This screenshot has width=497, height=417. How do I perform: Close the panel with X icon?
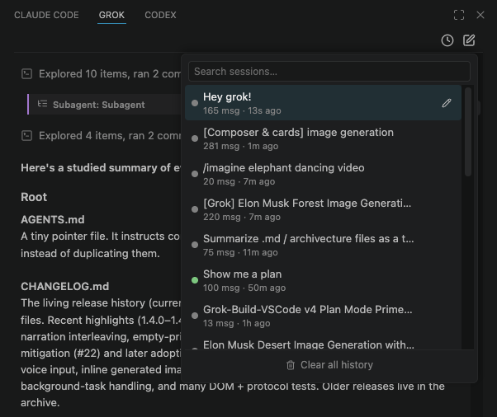(480, 15)
